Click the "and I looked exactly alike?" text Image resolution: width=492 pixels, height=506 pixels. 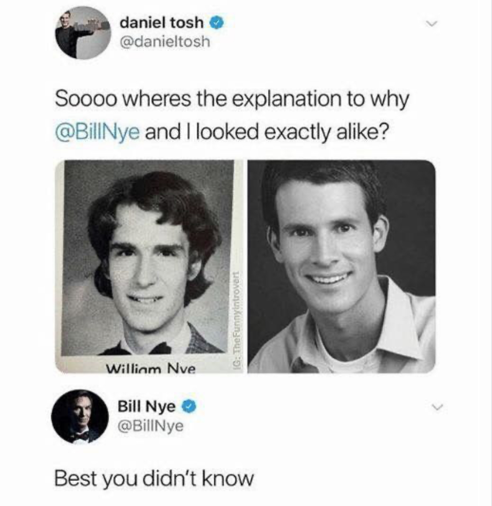tap(266, 133)
